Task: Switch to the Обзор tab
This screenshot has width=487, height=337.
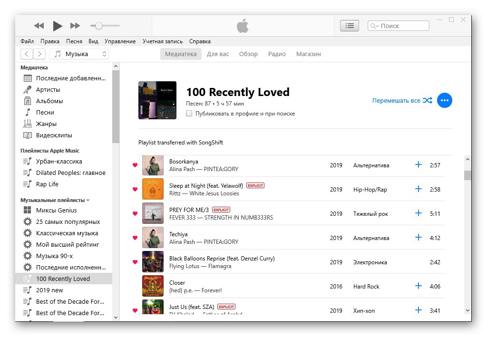Action: (248, 54)
